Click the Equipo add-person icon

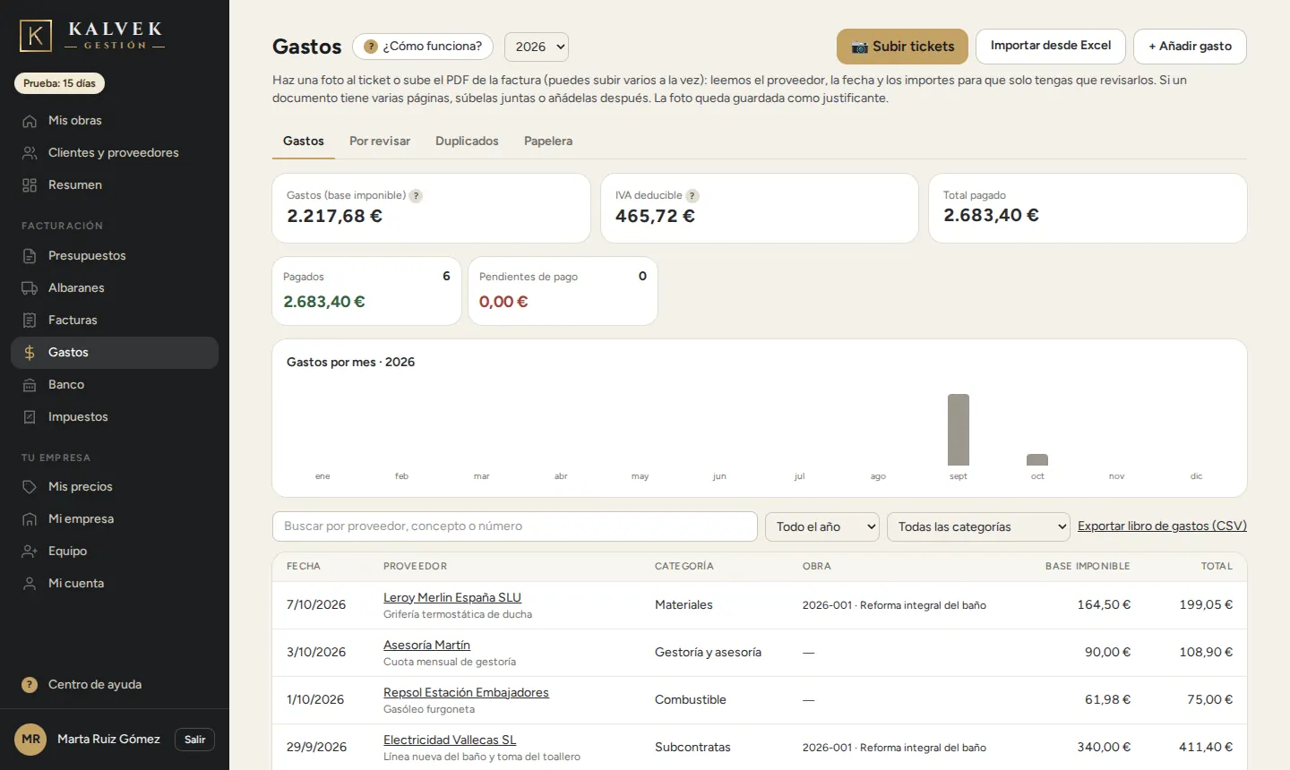(x=30, y=552)
